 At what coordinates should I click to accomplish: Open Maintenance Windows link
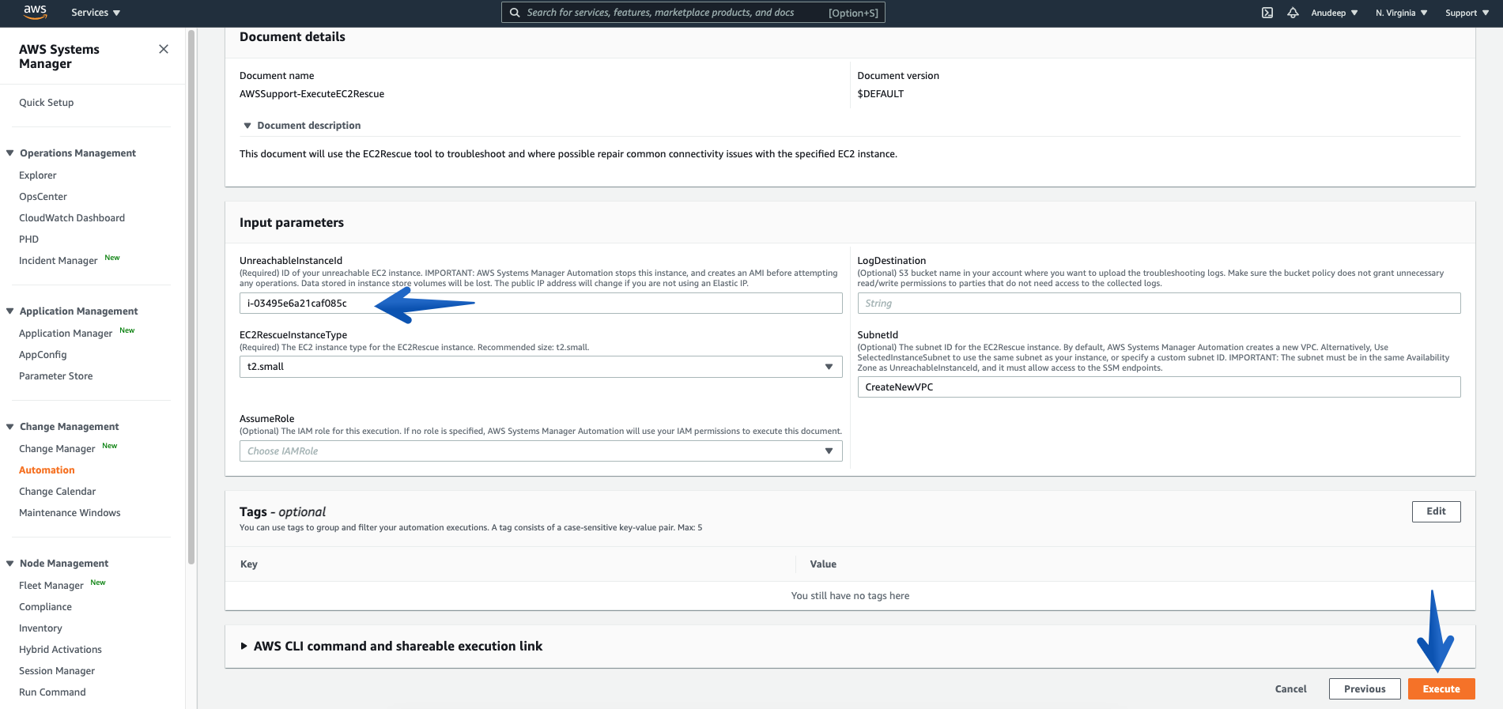[x=70, y=513]
